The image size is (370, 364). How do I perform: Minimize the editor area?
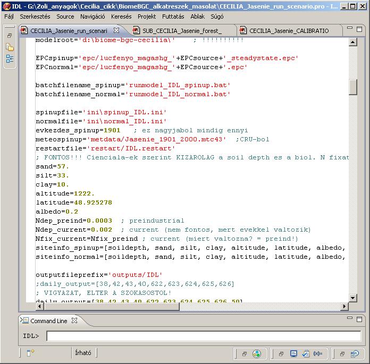350,28
